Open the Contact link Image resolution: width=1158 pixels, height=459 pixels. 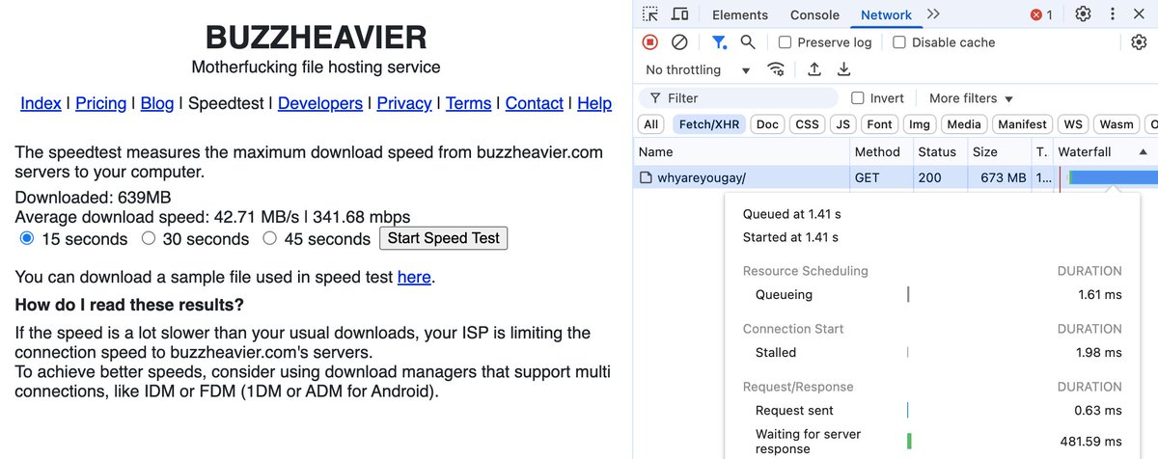pyautogui.click(x=534, y=103)
